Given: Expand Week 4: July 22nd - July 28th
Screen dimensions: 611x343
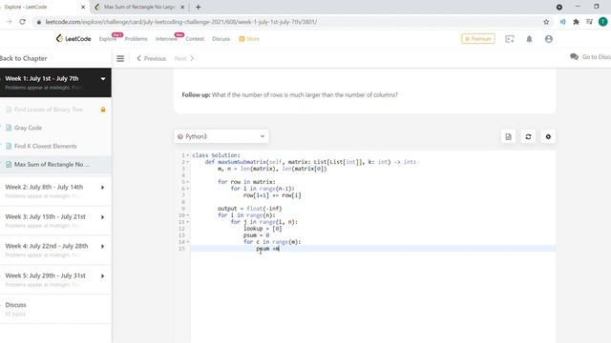Looking at the screenshot, I should click(102, 247).
